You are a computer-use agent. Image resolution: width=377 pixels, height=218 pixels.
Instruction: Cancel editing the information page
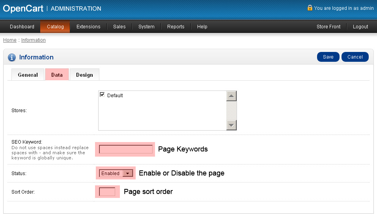point(355,57)
